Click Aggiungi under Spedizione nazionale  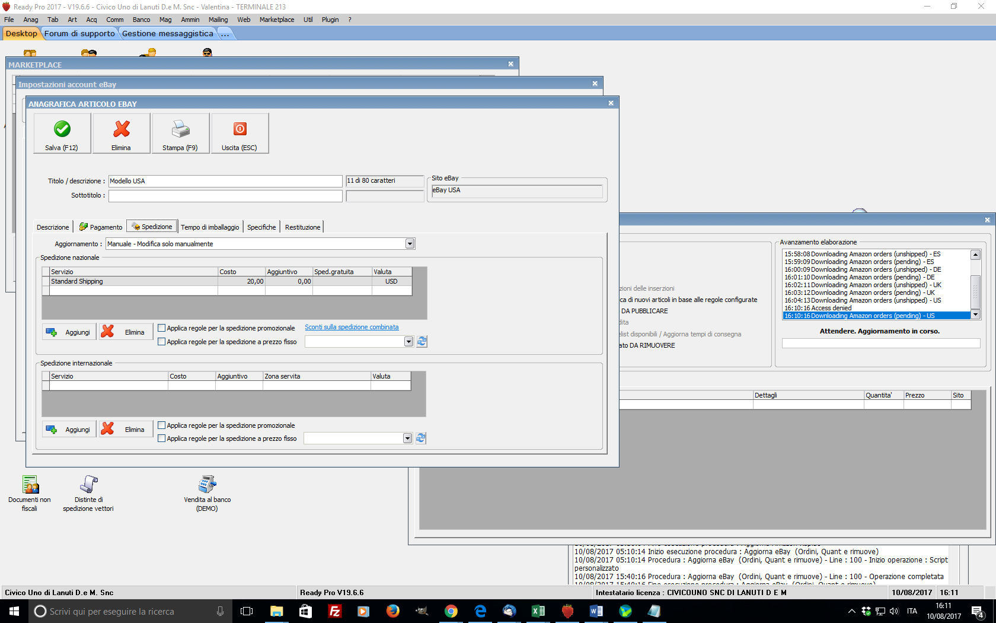coord(69,332)
